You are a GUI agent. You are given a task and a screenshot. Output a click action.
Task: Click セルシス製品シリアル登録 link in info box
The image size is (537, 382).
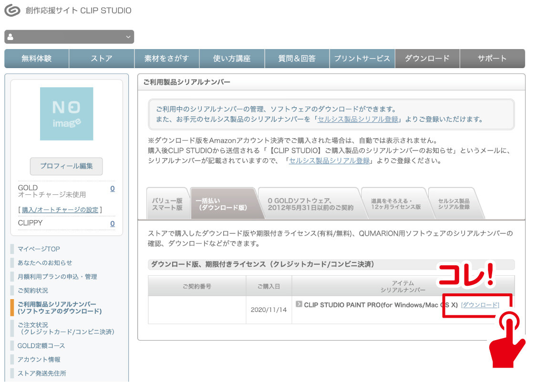click(358, 119)
